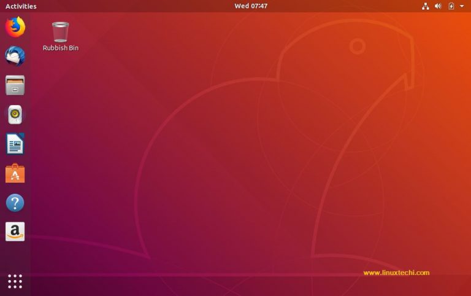Open Thunderbird Mail in the dock

(x=15, y=56)
